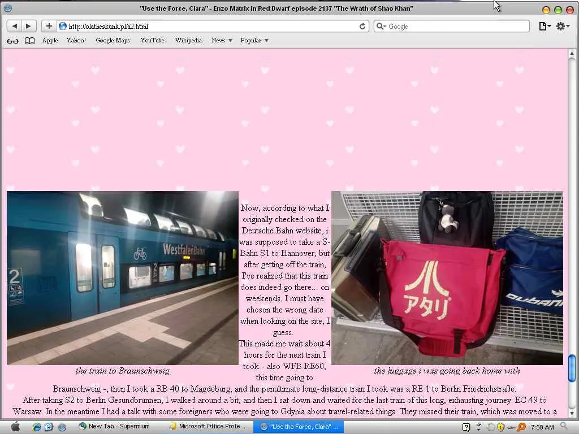Open the Google Maps bookmark
The image size is (579, 434).
tap(113, 40)
